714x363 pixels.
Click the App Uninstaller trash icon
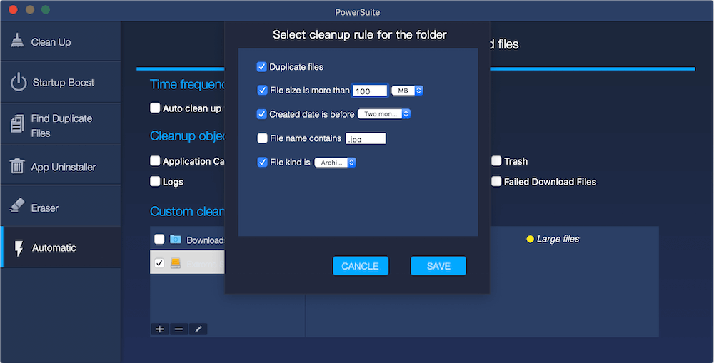[17, 166]
